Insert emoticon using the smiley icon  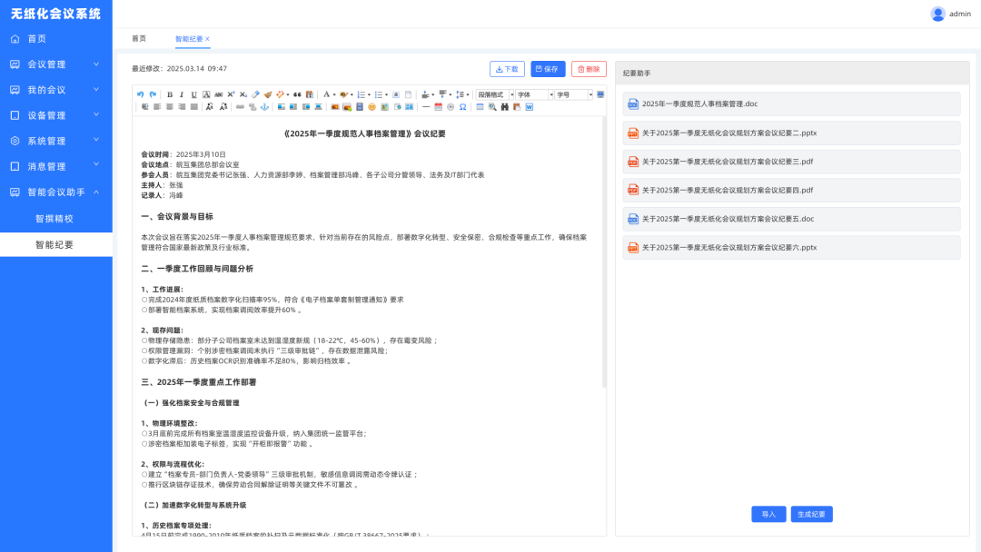coord(372,107)
